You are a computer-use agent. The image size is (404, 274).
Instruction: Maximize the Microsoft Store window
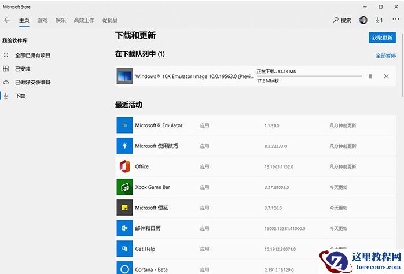(380, 7)
